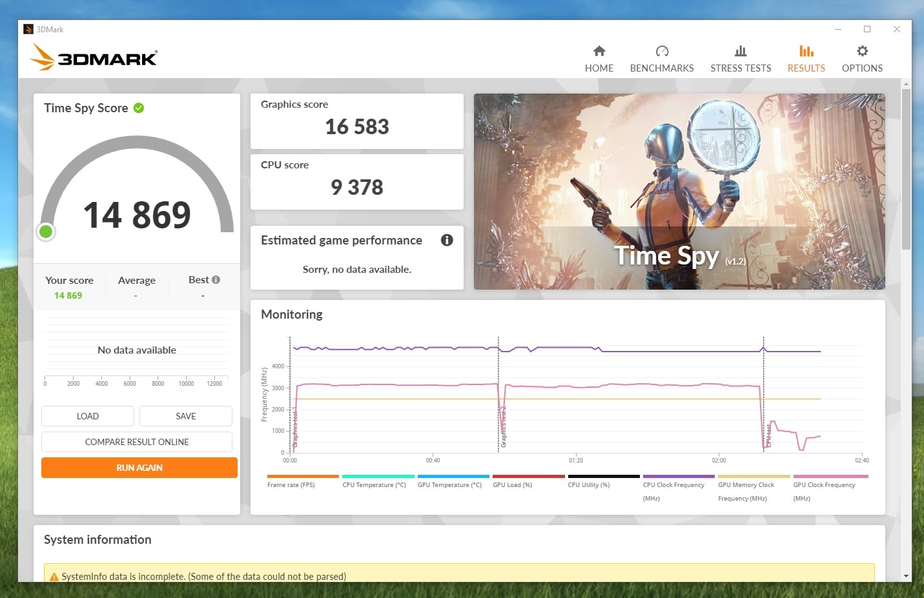Image resolution: width=924 pixels, height=598 pixels.
Task: Click the 3DMark logo
Action: coord(94,57)
